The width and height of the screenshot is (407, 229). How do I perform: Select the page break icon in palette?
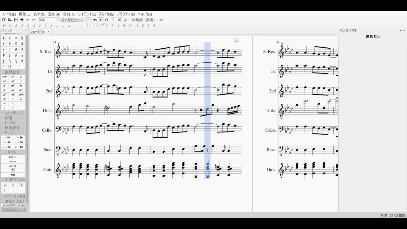pos(13,185)
